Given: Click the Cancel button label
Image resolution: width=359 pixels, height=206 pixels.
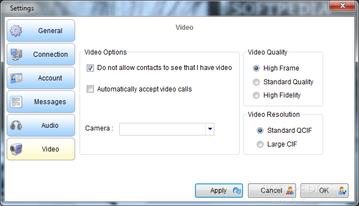Looking at the screenshot, I should (x=271, y=191).
